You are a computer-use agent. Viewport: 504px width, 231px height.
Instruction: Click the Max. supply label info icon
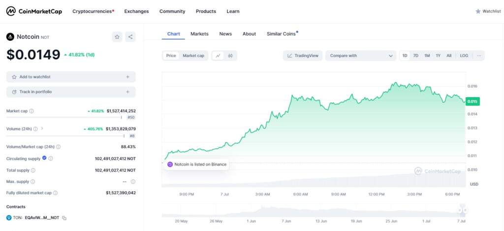click(x=33, y=182)
